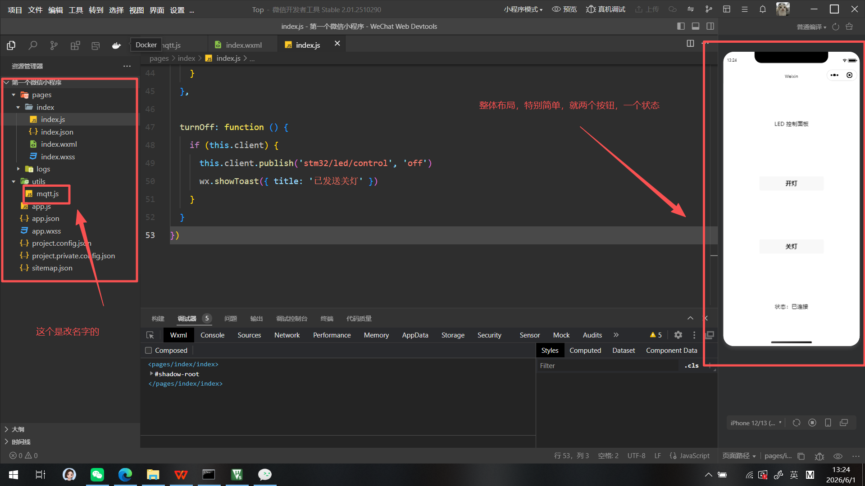This screenshot has width=865, height=486.
Task: Toggle the left sidebar layout icon
Action: [x=681, y=26]
